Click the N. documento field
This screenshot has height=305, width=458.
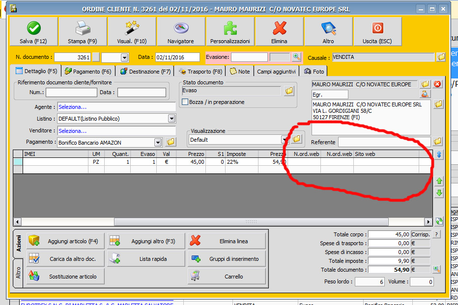pyautogui.click(x=73, y=57)
